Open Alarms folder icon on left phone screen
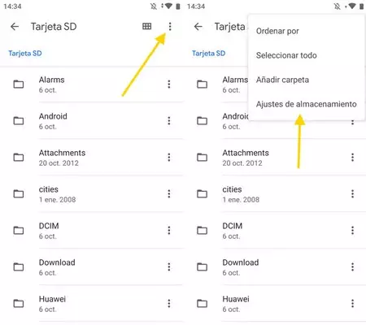This screenshot has height=325, width=366. (x=19, y=84)
